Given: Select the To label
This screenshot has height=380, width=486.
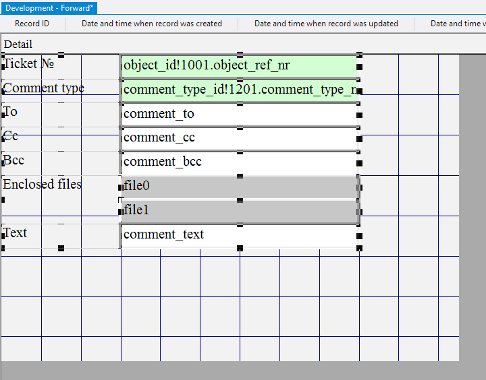Looking at the screenshot, I should click(11, 112).
